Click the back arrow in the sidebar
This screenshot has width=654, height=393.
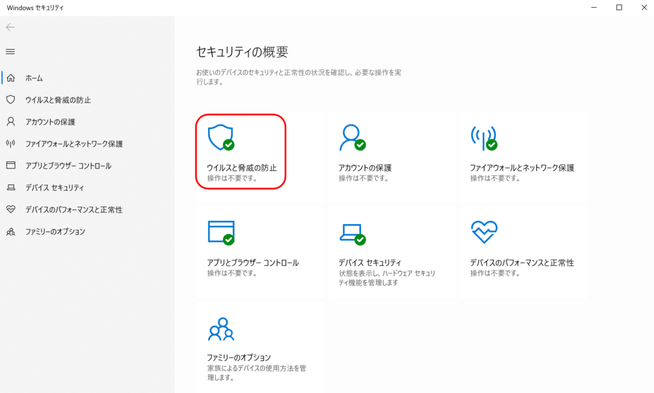tap(10, 27)
